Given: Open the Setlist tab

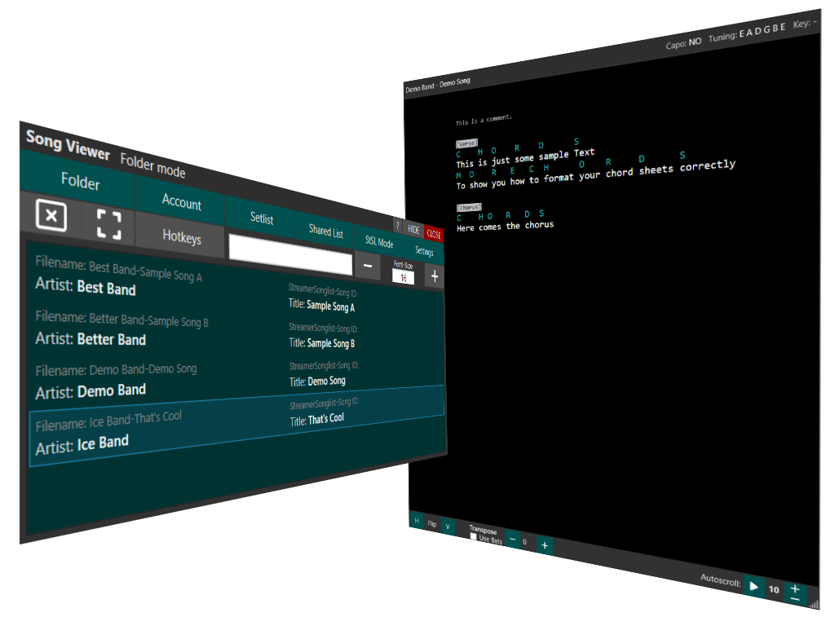Looking at the screenshot, I should pyautogui.click(x=262, y=218).
